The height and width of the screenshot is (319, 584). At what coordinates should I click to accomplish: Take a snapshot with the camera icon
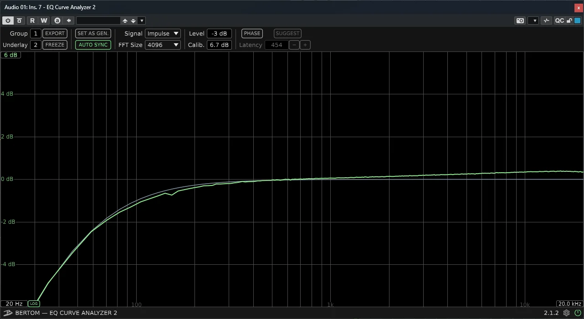point(520,21)
